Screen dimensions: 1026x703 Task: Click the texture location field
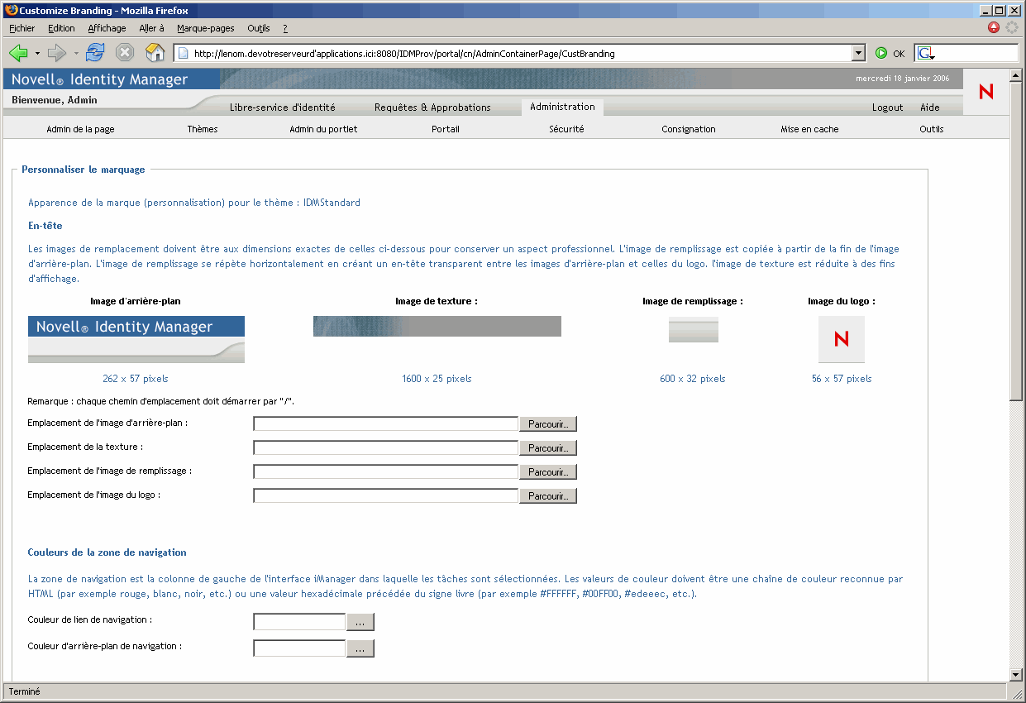tap(385, 447)
